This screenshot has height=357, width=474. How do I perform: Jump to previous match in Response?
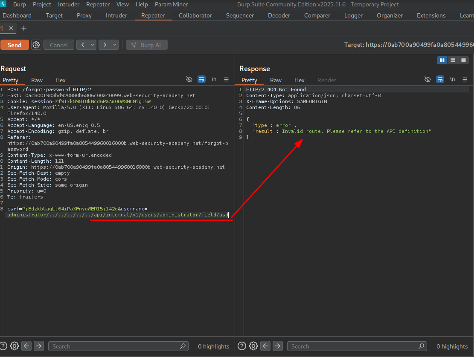265,346
